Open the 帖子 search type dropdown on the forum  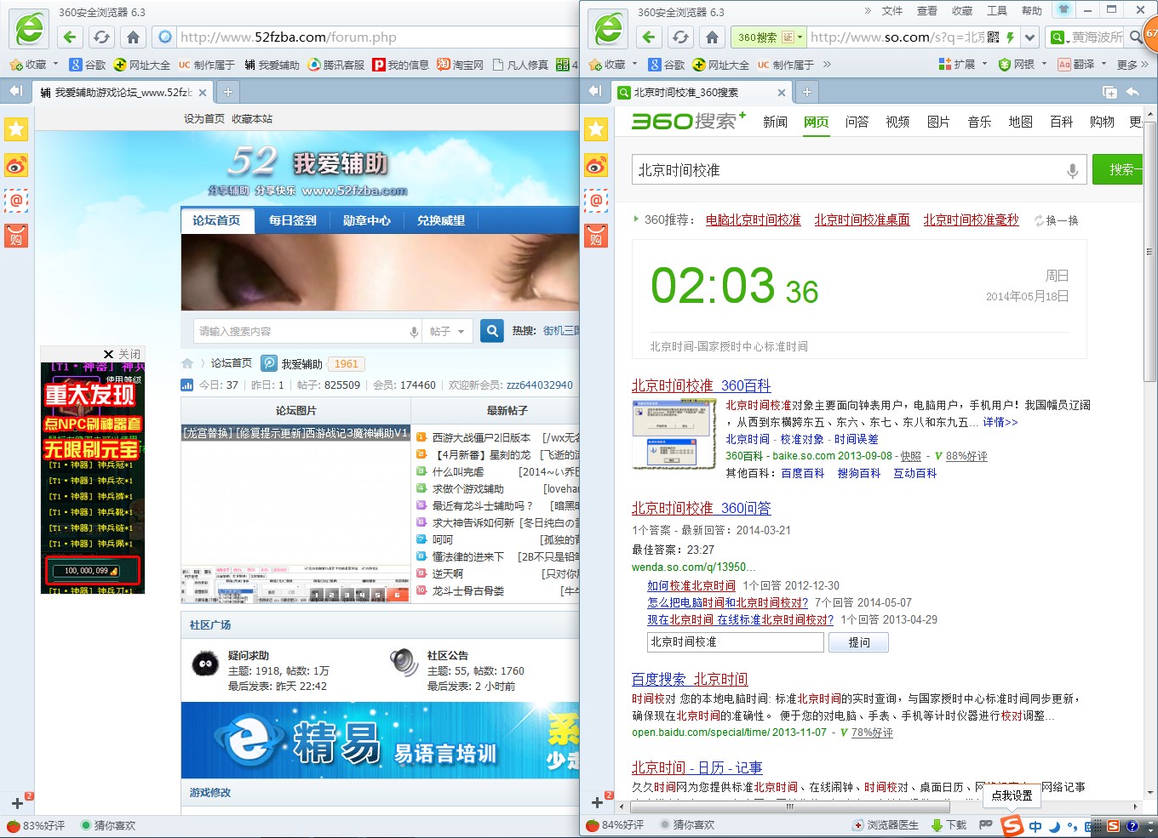click(447, 331)
